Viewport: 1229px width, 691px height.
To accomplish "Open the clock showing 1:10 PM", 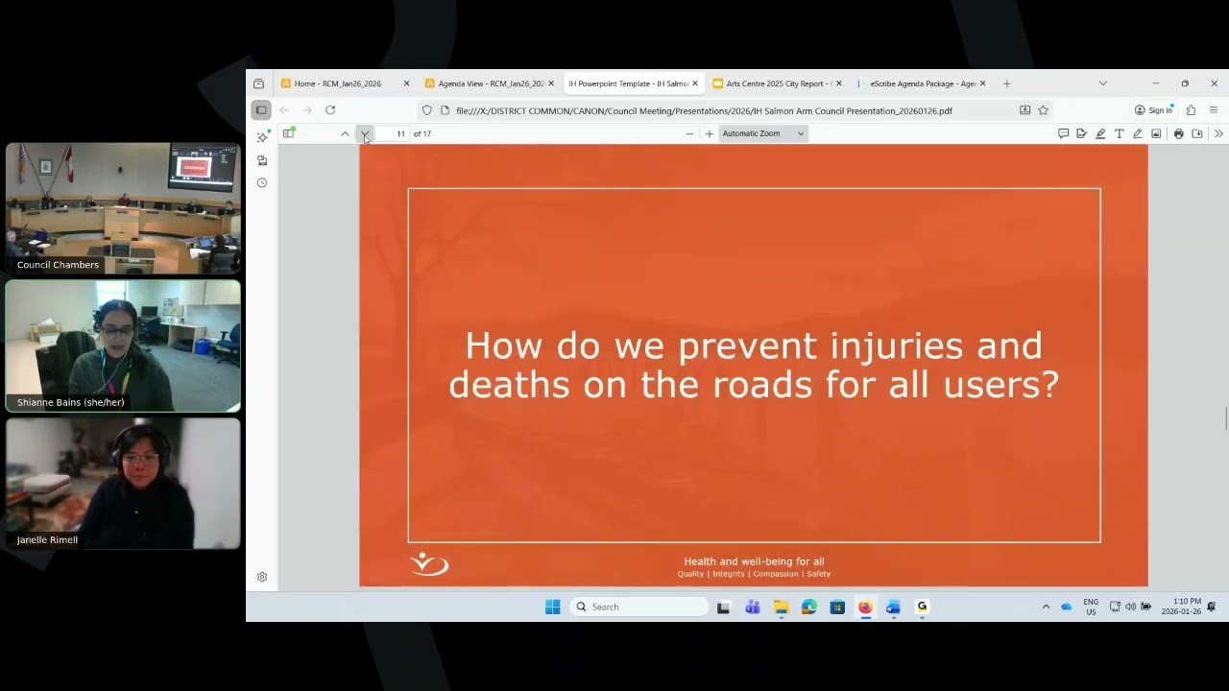I will click(1181, 607).
